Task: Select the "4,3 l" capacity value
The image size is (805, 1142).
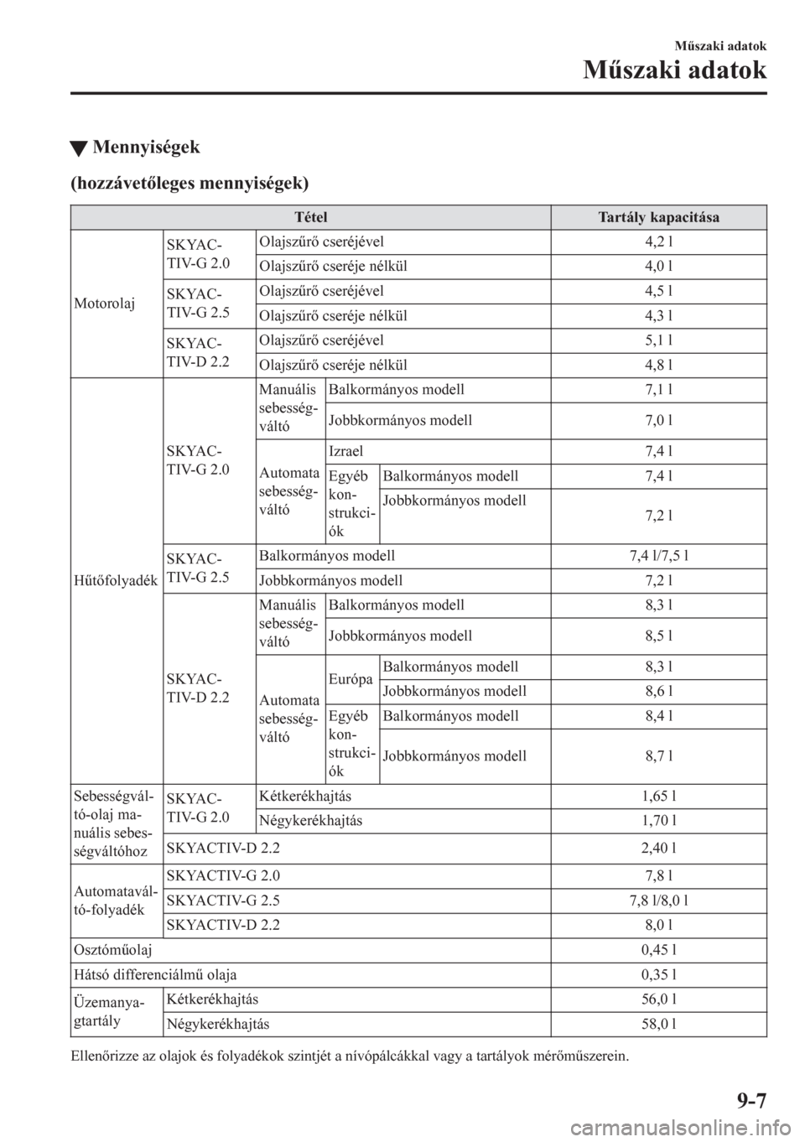Action: [659, 316]
